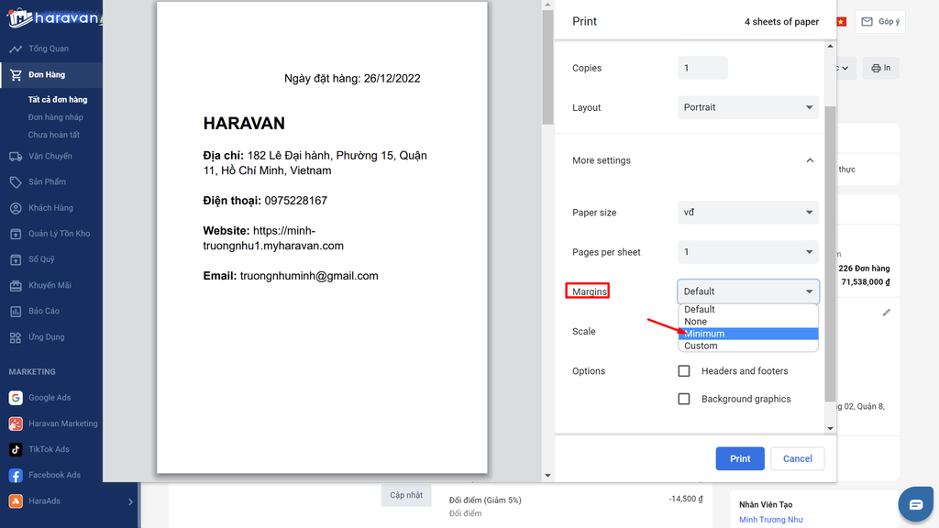
Task: Click the Google Ads label
Action: click(50, 398)
